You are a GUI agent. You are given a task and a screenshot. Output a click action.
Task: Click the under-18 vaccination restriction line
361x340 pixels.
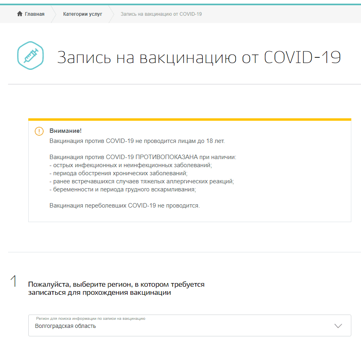[137, 141]
